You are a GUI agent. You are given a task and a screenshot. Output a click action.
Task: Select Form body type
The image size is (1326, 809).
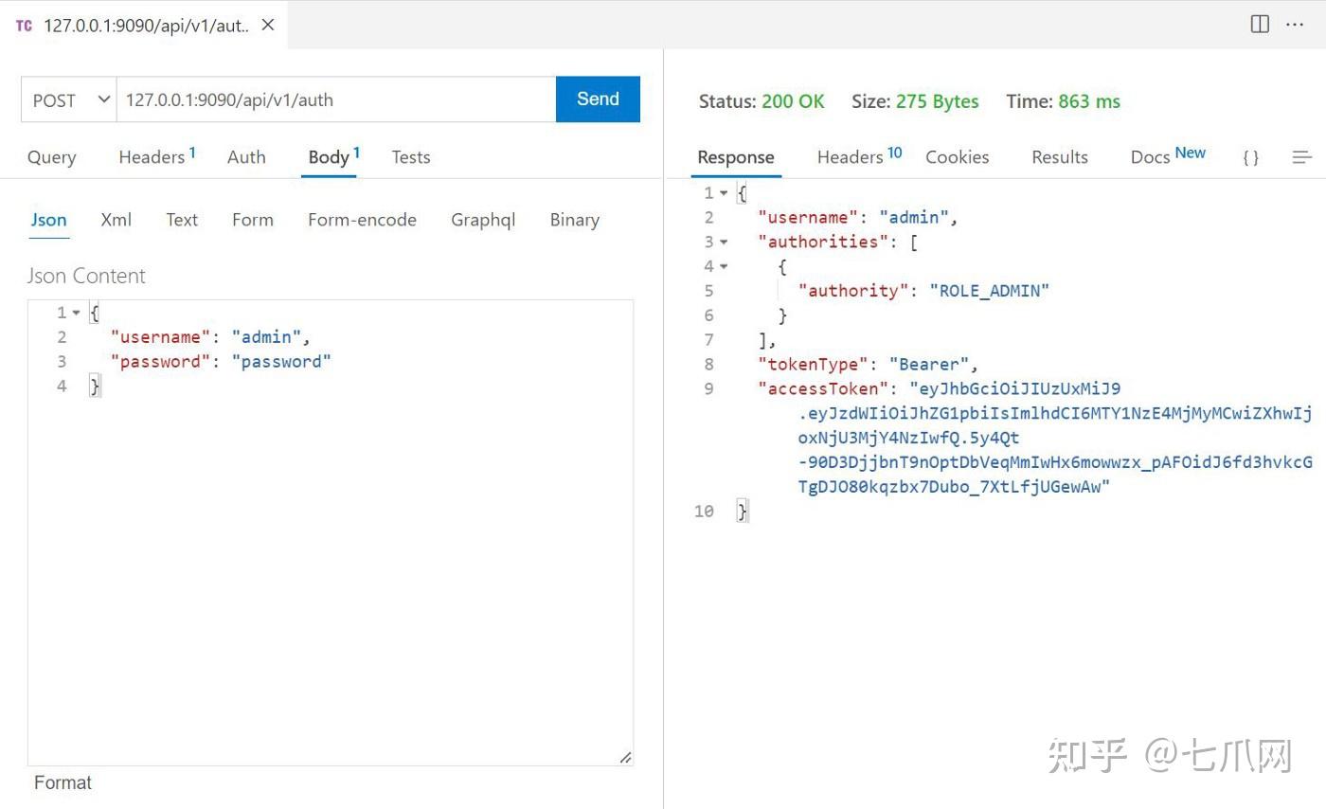click(x=252, y=220)
